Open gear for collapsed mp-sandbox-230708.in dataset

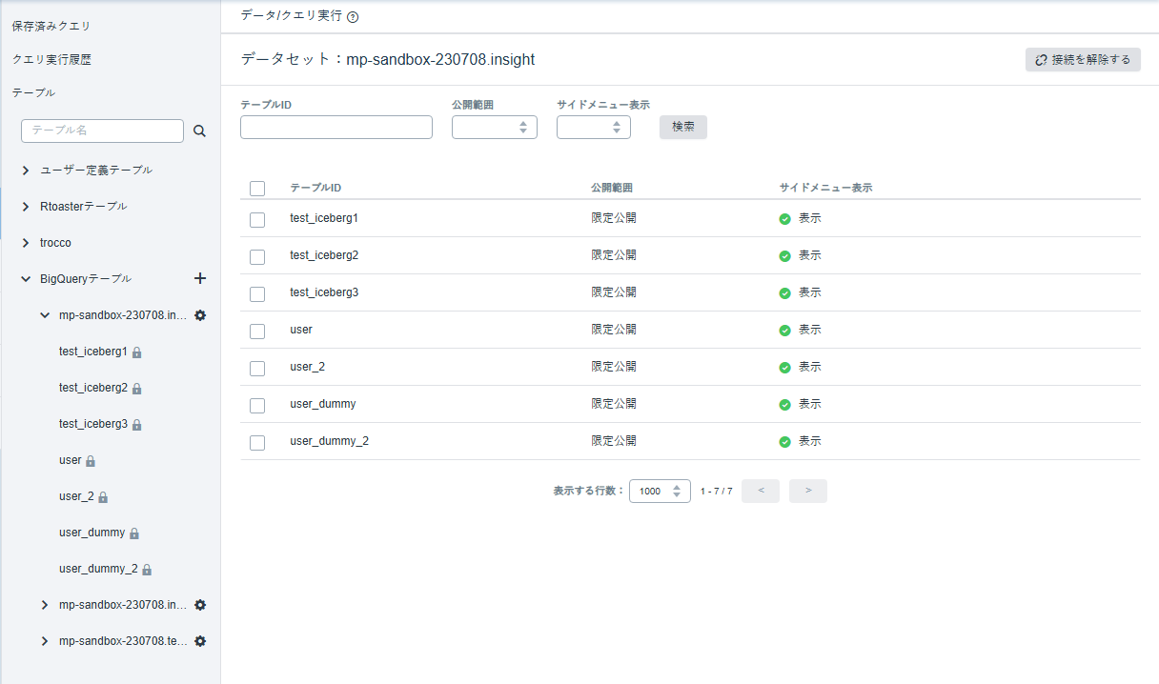200,605
